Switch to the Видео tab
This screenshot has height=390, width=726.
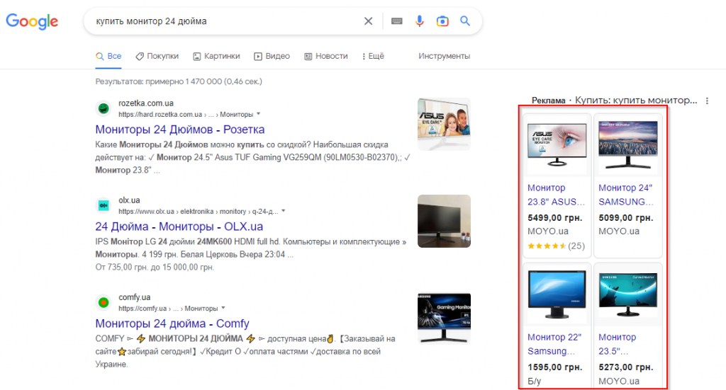click(x=272, y=56)
